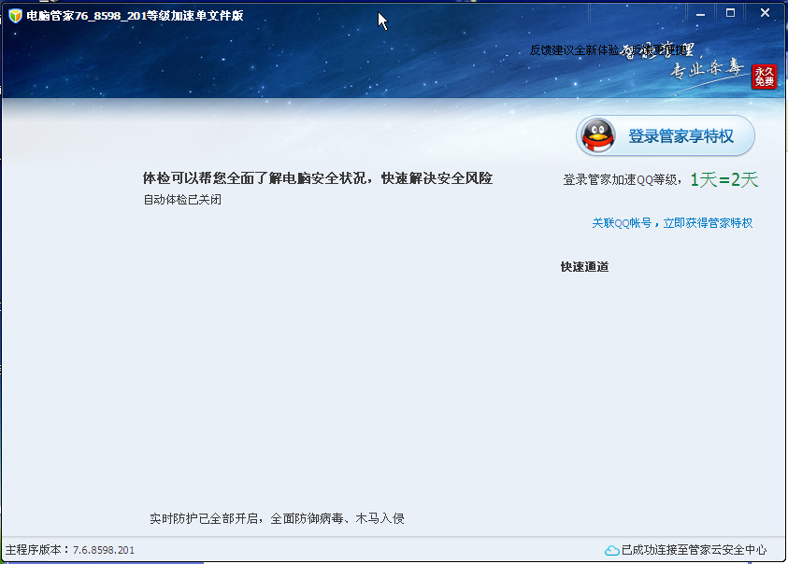
Task: Click the 快速通道 heading
Action: tap(584, 267)
